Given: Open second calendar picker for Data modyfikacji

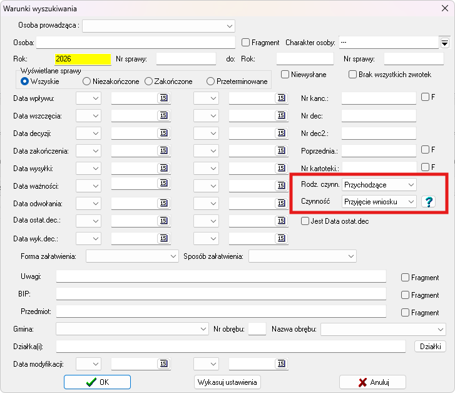Looking at the screenshot, I should pyautogui.click(x=282, y=364).
